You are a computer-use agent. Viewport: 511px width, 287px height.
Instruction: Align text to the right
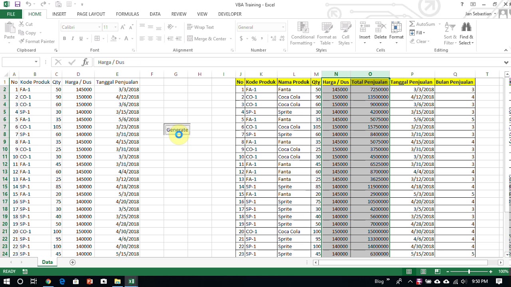(x=159, y=39)
